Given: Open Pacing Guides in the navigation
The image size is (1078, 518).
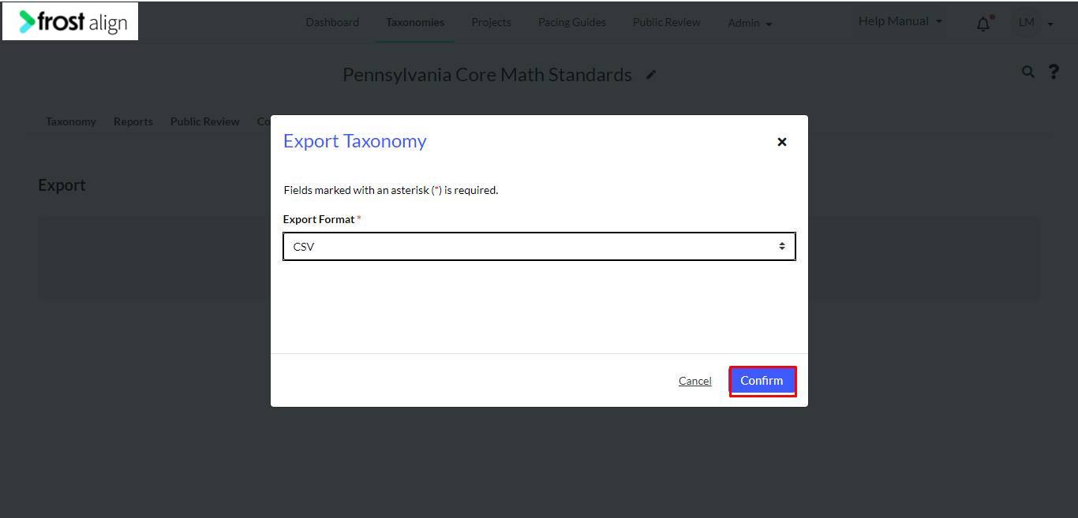Looking at the screenshot, I should coord(572,22).
